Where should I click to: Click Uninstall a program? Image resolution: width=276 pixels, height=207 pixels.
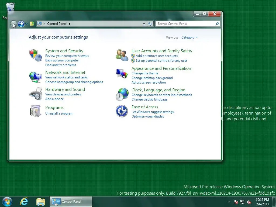59,113
